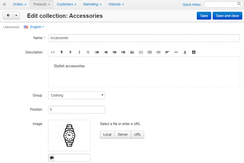The width and height of the screenshot is (244, 163).
Task: Click the US flag language icon
Action: [x=26, y=27]
